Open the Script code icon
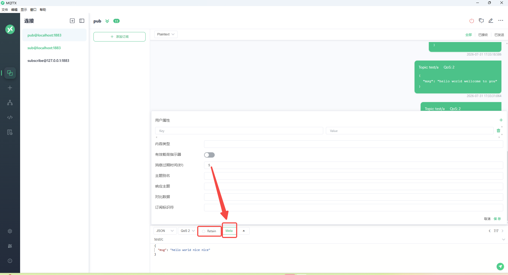 [x=10, y=117]
